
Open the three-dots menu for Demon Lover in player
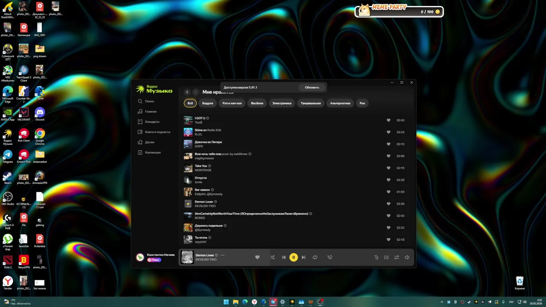(222, 255)
